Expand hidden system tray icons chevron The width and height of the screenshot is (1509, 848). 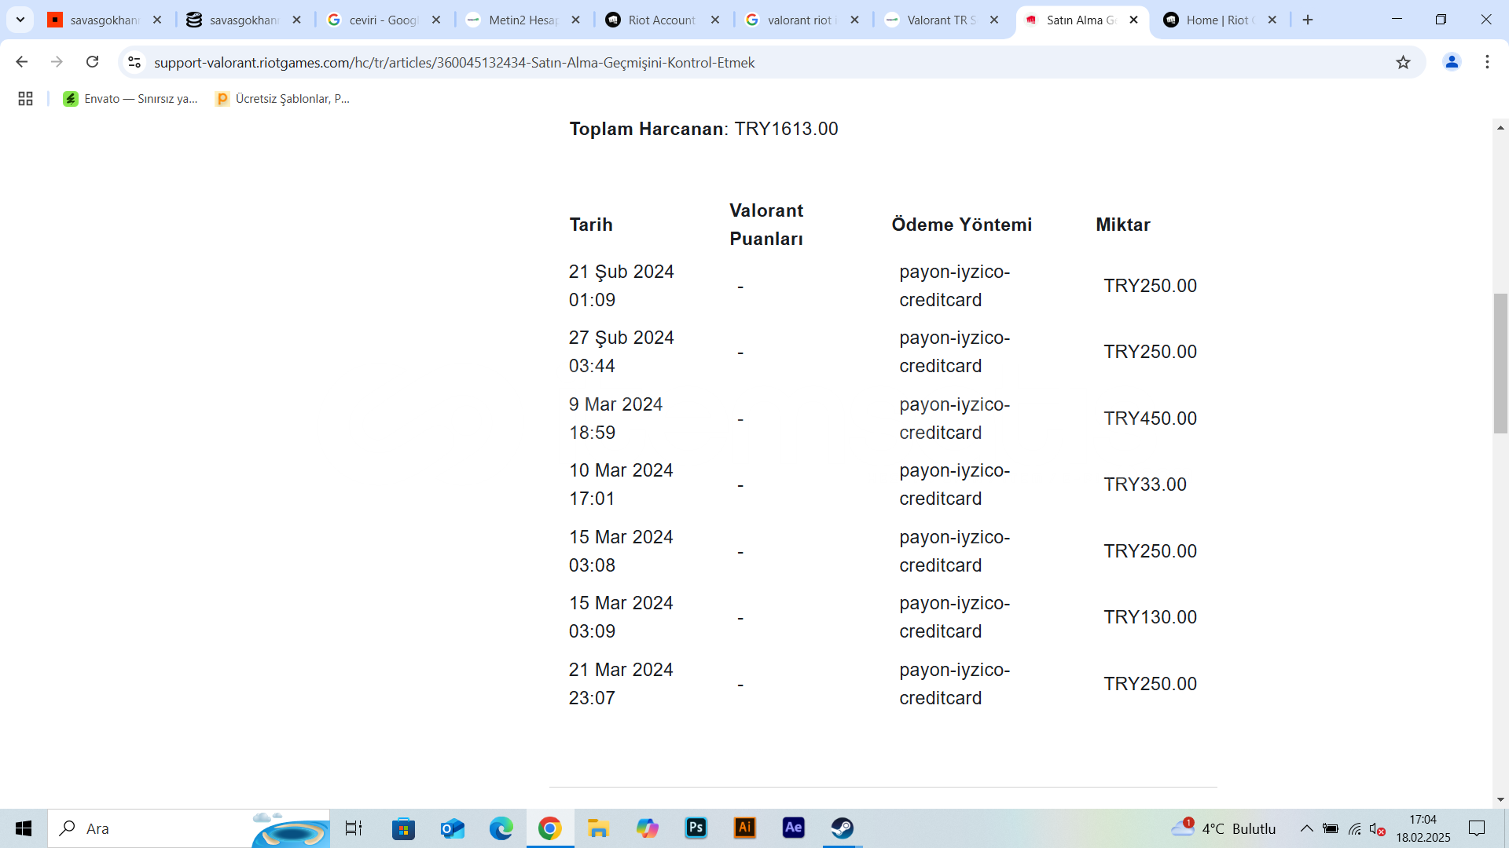click(x=1306, y=828)
